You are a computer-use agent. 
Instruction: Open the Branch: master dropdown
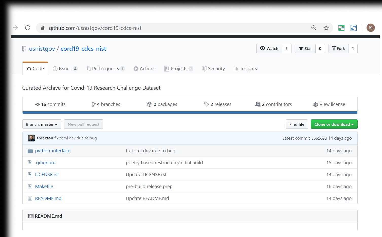pyautogui.click(x=42, y=124)
